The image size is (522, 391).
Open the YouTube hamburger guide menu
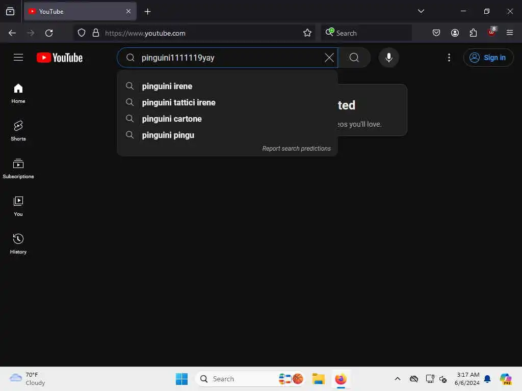click(x=18, y=58)
